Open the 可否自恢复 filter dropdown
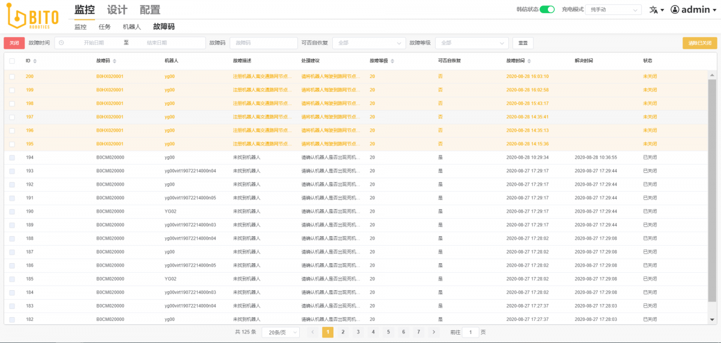Viewport: 721px width, 343px height. pyautogui.click(x=370, y=43)
